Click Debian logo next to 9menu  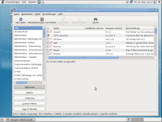[51, 54]
